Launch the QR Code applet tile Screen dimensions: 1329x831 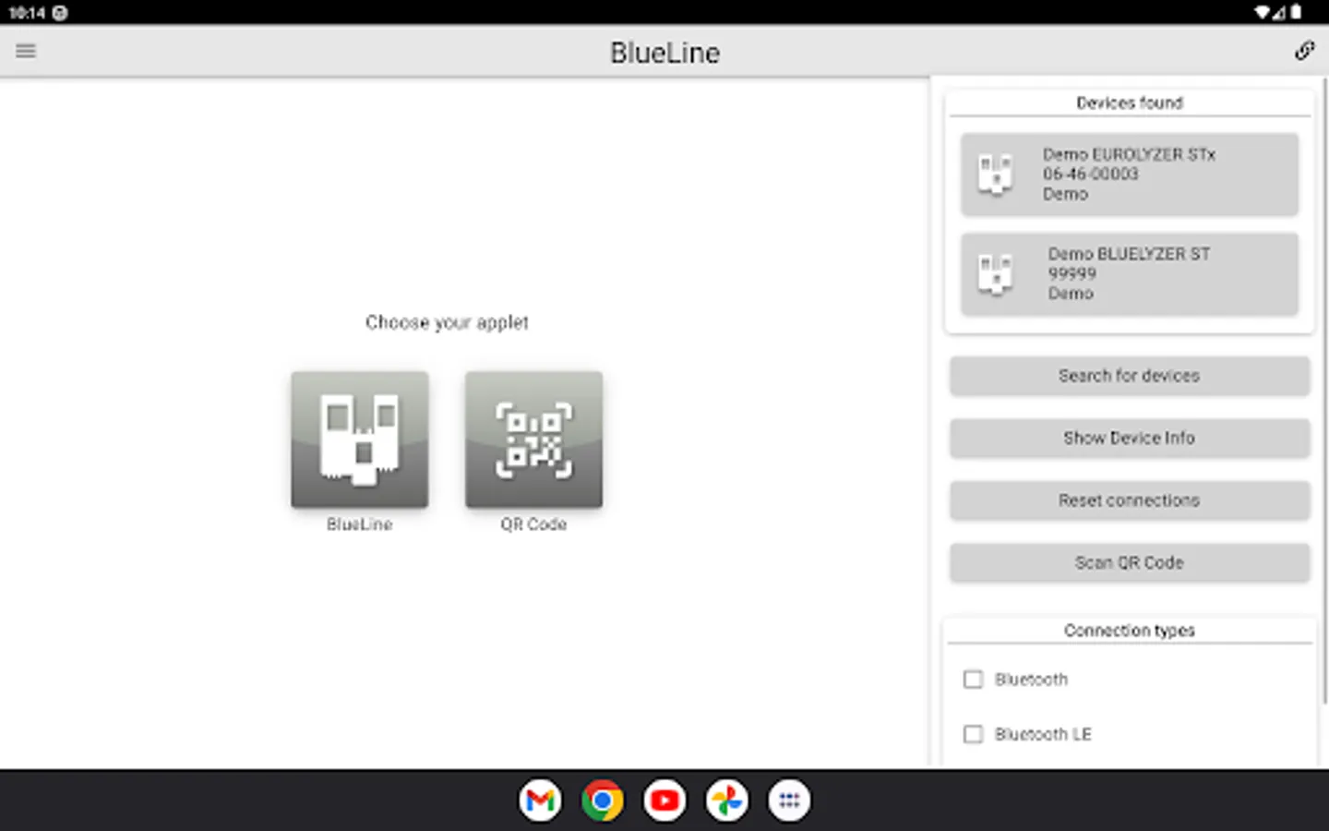click(533, 440)
